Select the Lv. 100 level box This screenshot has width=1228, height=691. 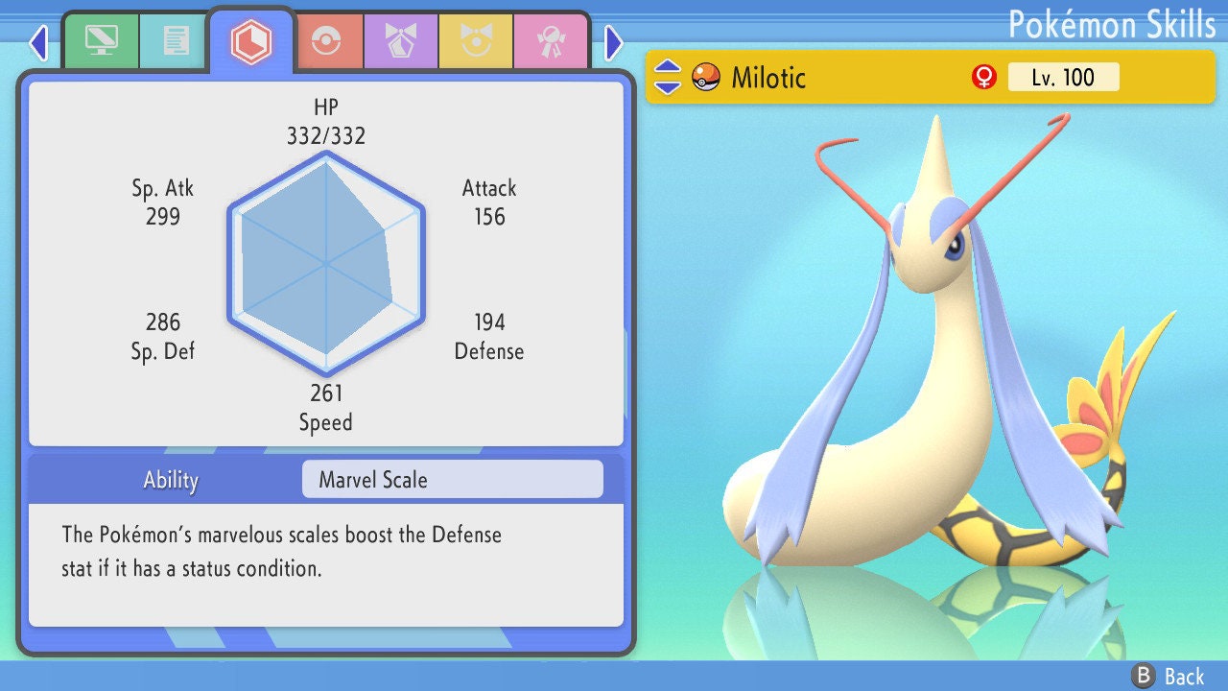coord(1063,77)
